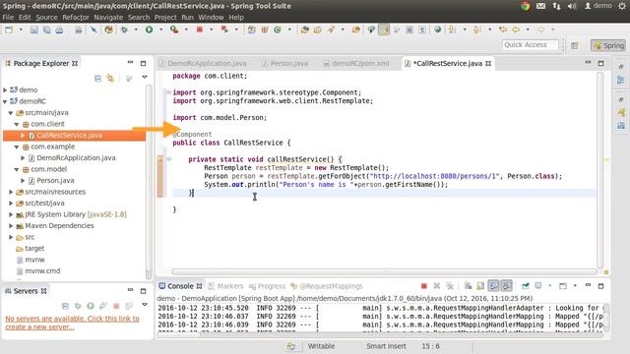This screenshot has width=630, height=354.
Task: Click the New file toolbar icon
Action: click(x=9, y=29)
